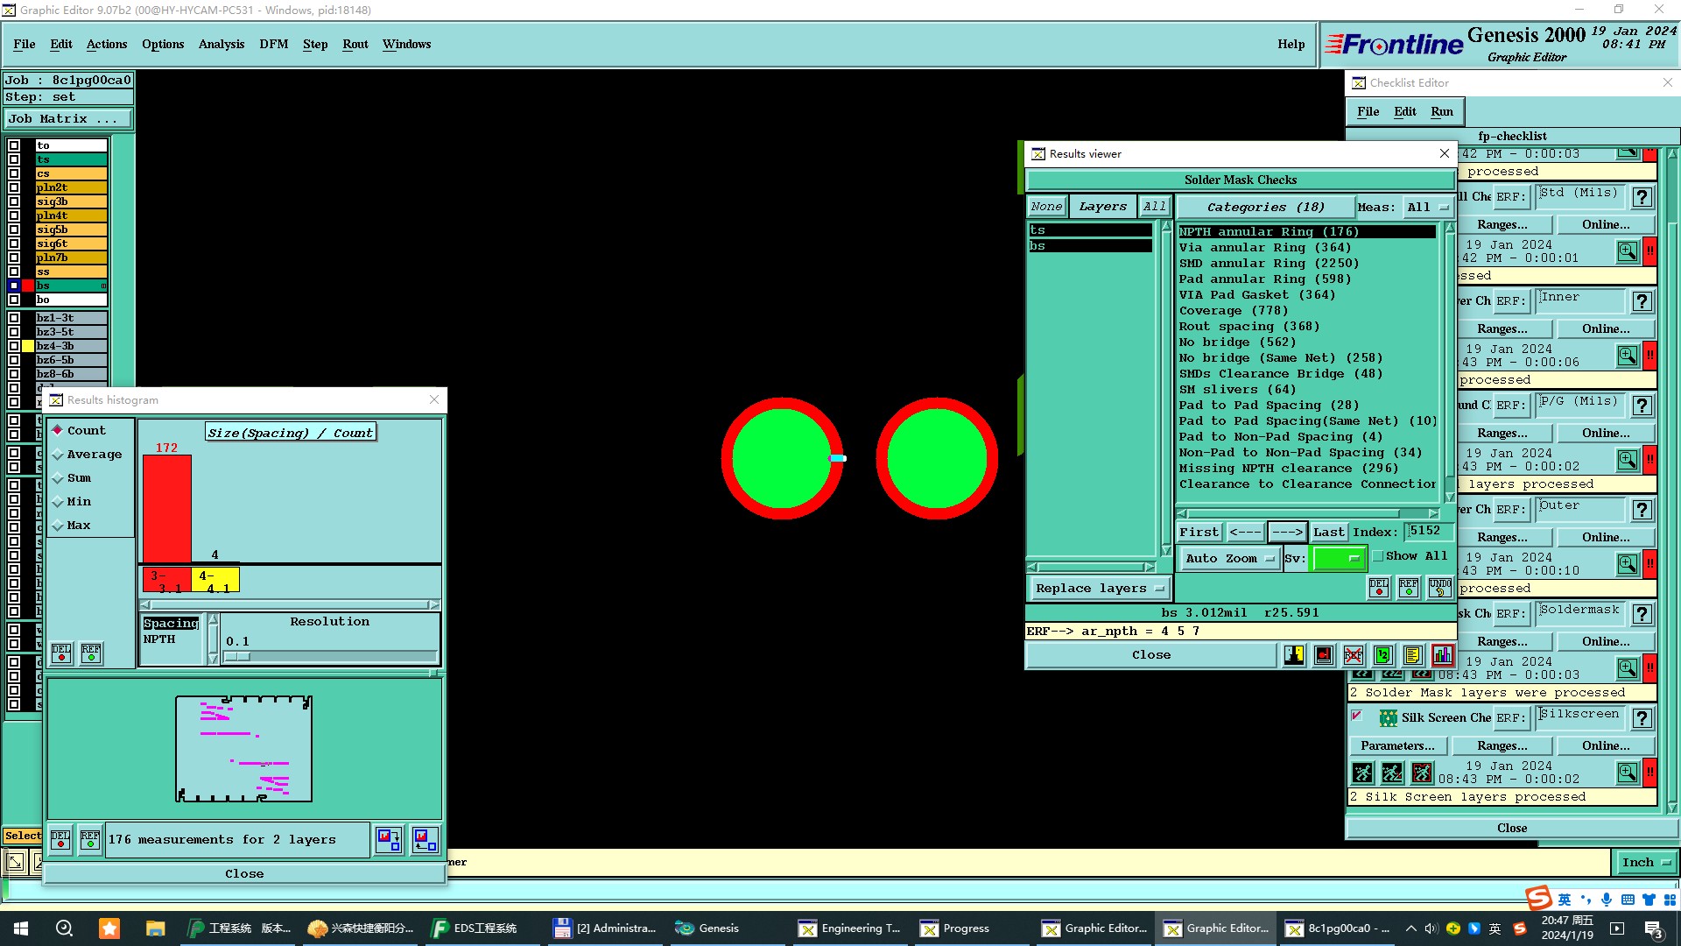
Task: Click the UNDO icon in Results viewer
Action: pos(1439,588)
